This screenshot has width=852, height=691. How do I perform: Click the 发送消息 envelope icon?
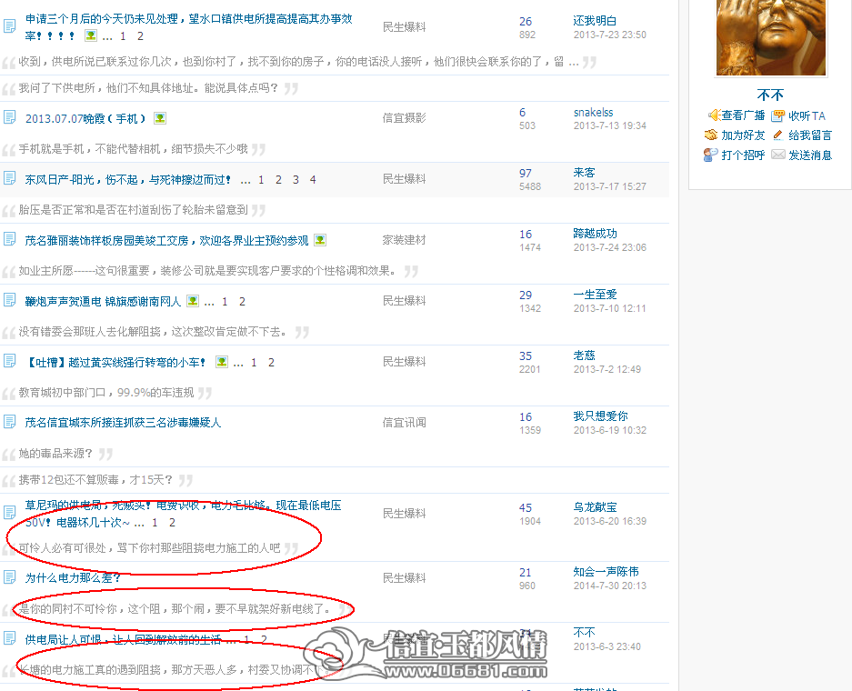tap(778, 155)
